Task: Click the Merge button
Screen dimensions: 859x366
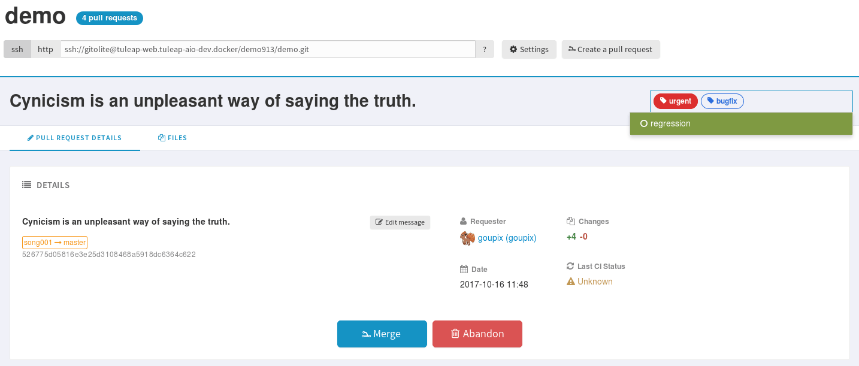Action: pyautogui.click(x=382, y=334)
